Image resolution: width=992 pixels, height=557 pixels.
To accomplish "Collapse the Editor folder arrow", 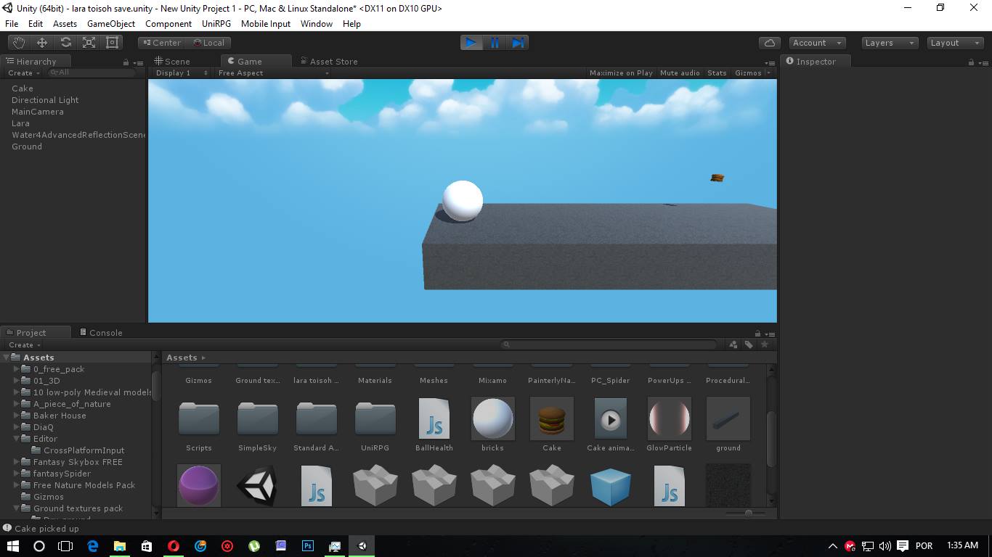I will pos(17,439).
